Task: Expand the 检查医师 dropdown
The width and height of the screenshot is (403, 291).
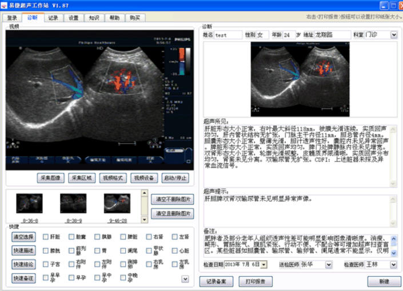Action: 394,265
